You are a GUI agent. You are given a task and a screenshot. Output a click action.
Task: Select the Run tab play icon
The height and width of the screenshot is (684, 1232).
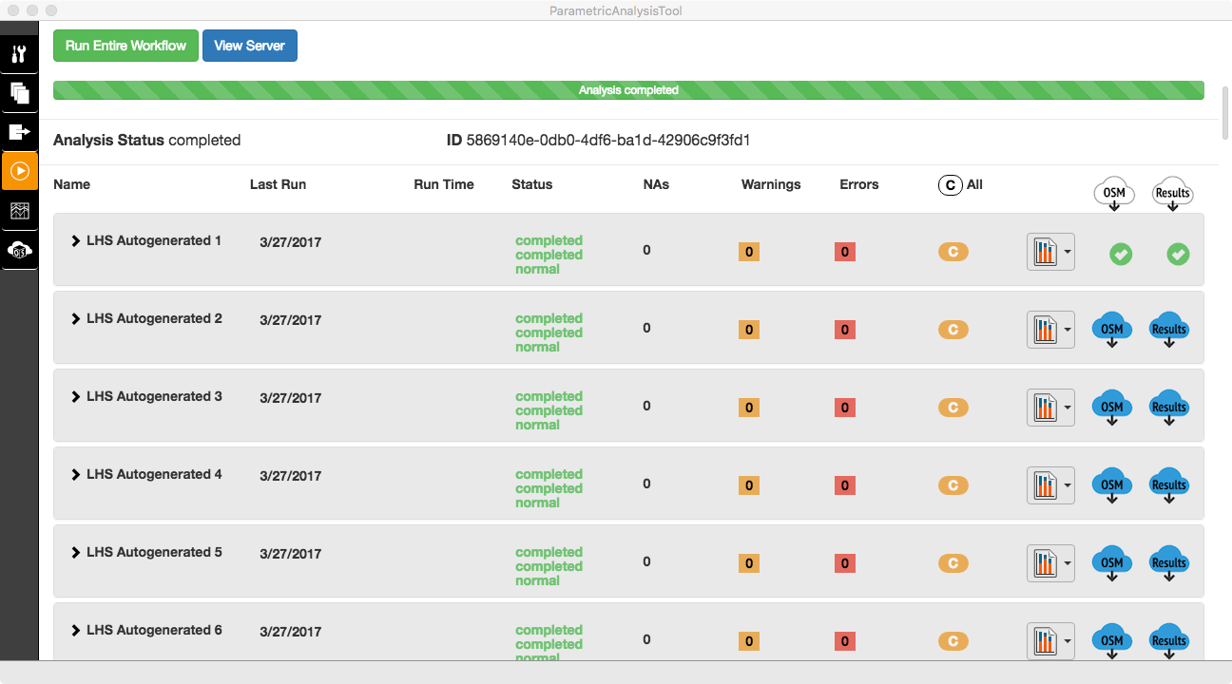pos(19,171)
